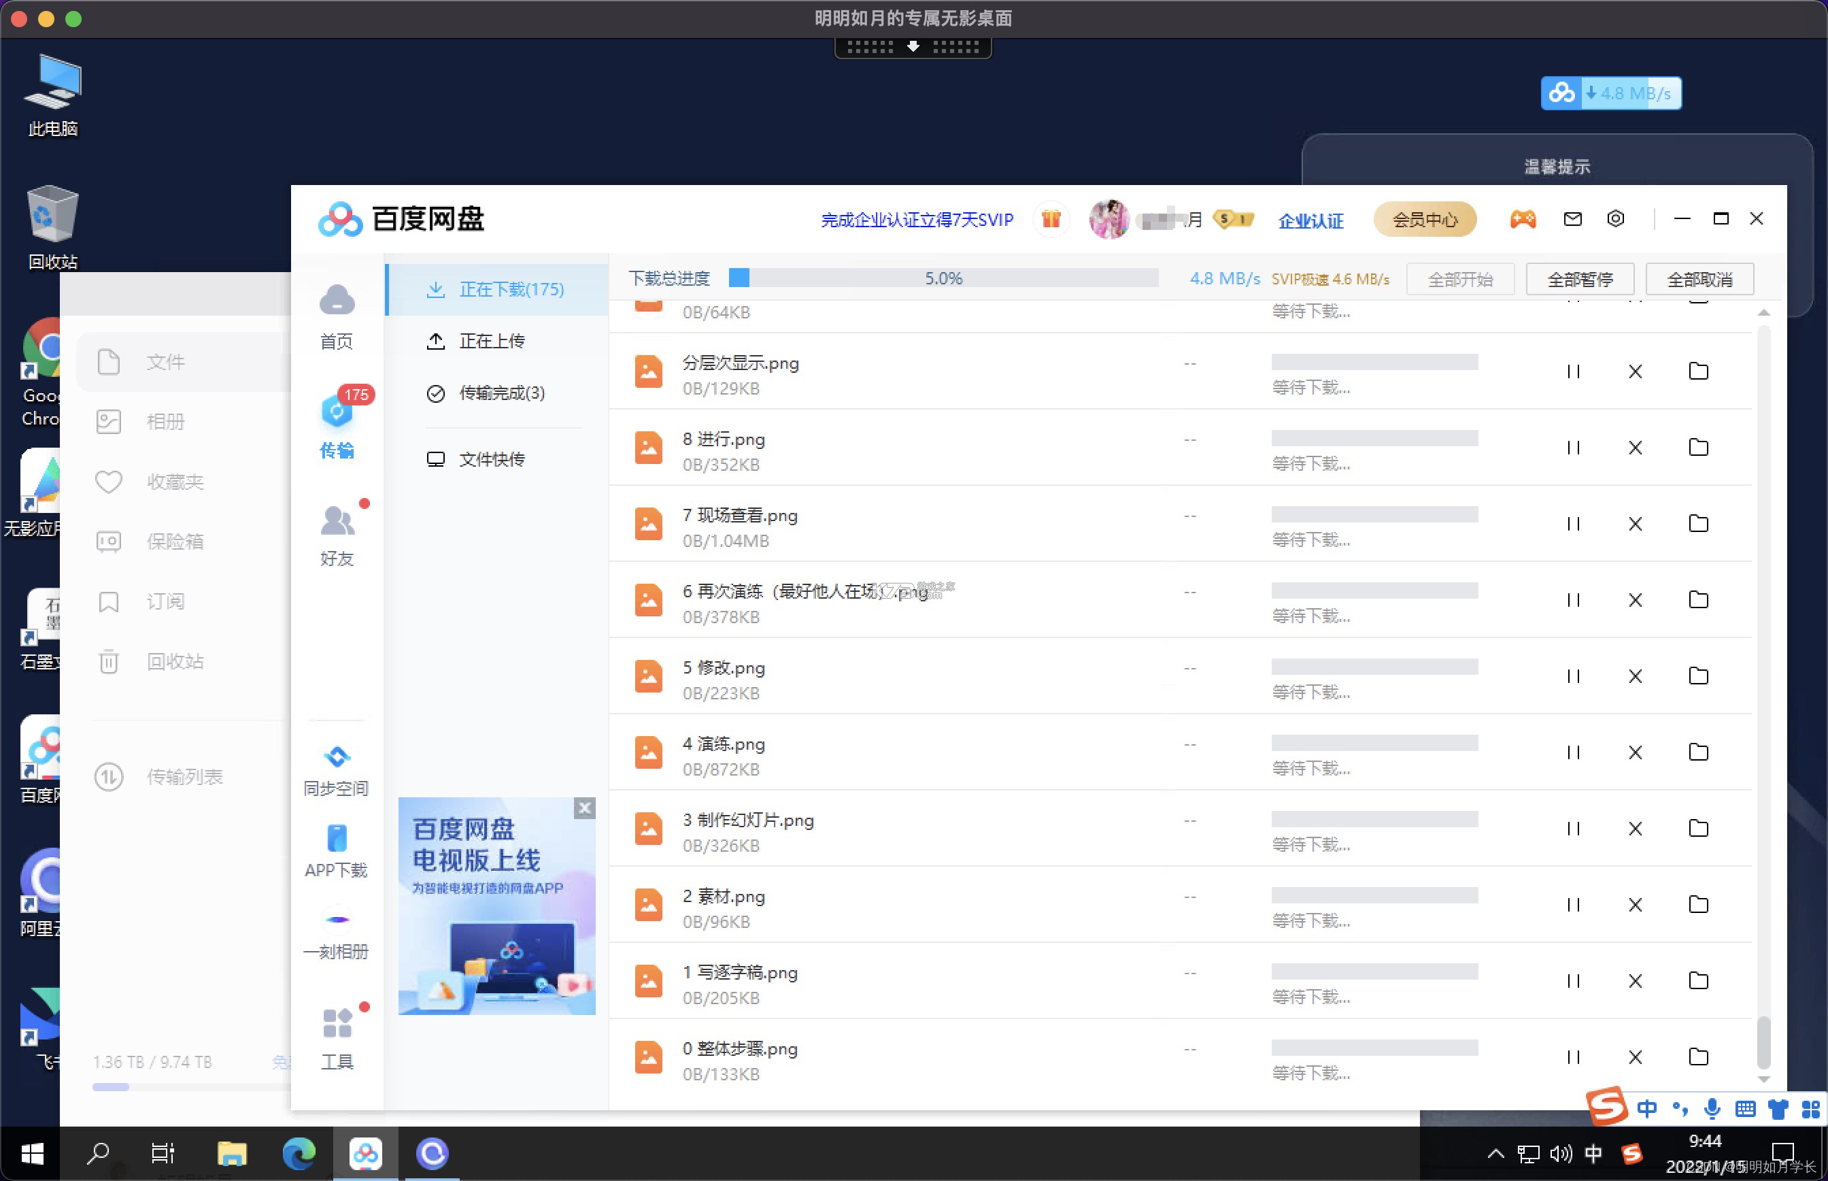
Task: Close the 百度网盘电视版 advertisement
Action: [584, 808]
